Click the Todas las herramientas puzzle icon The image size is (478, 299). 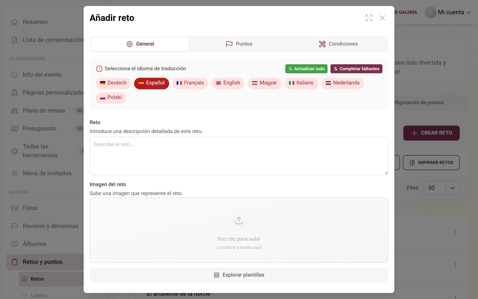click(15, 151)
